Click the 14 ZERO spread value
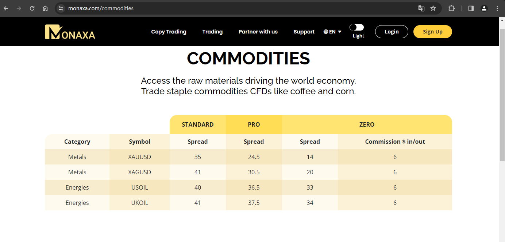The width and height of the screenshot is (505, 242). click(x=310, y=157)
